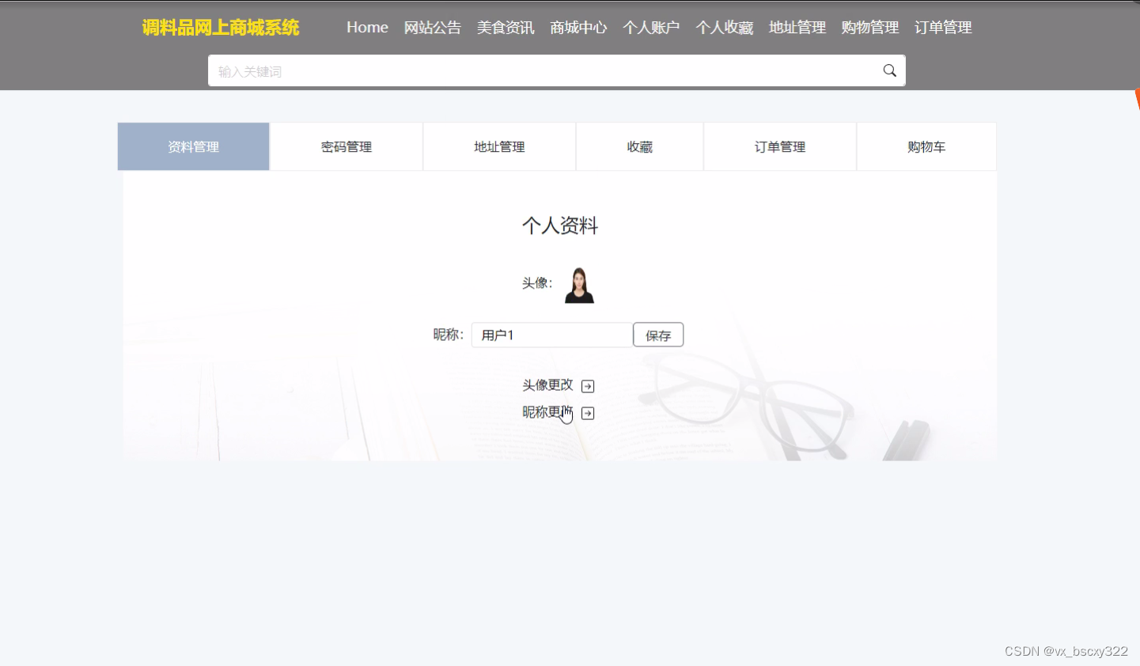
Task: Switch to the 密码管理 tab
Action: 347,146
